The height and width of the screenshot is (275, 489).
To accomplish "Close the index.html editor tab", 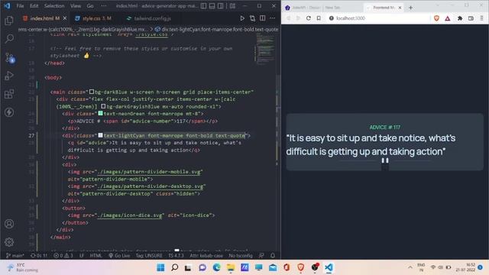I will click(65, 18).
